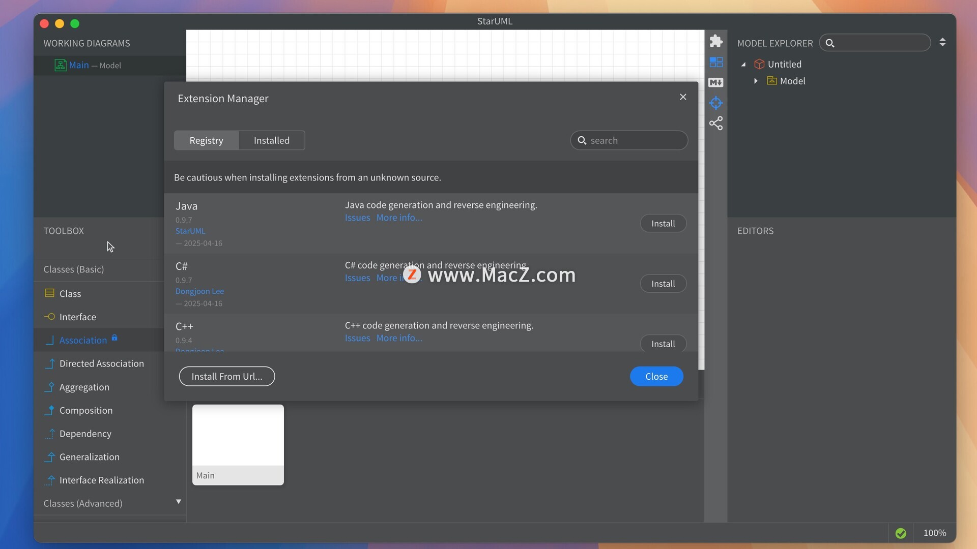Select the Directed Association tool icon
The height and width of the screenshot is (549, 977).
pos(49,363)
